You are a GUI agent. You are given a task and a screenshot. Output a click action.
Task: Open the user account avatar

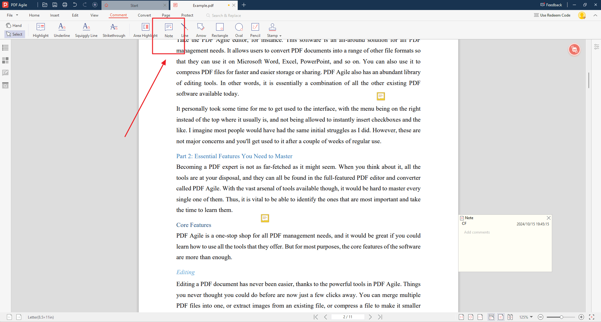click(582, 15)
